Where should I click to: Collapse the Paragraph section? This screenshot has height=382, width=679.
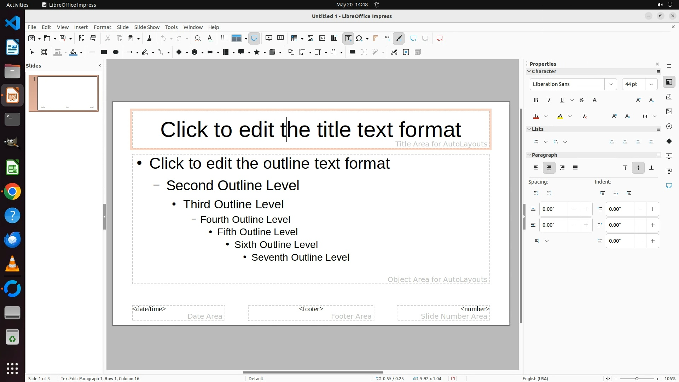coord(529,155)
